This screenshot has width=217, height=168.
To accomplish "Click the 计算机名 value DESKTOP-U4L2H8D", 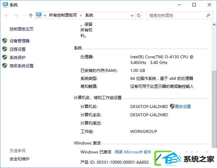I will [x=149, y=107].
